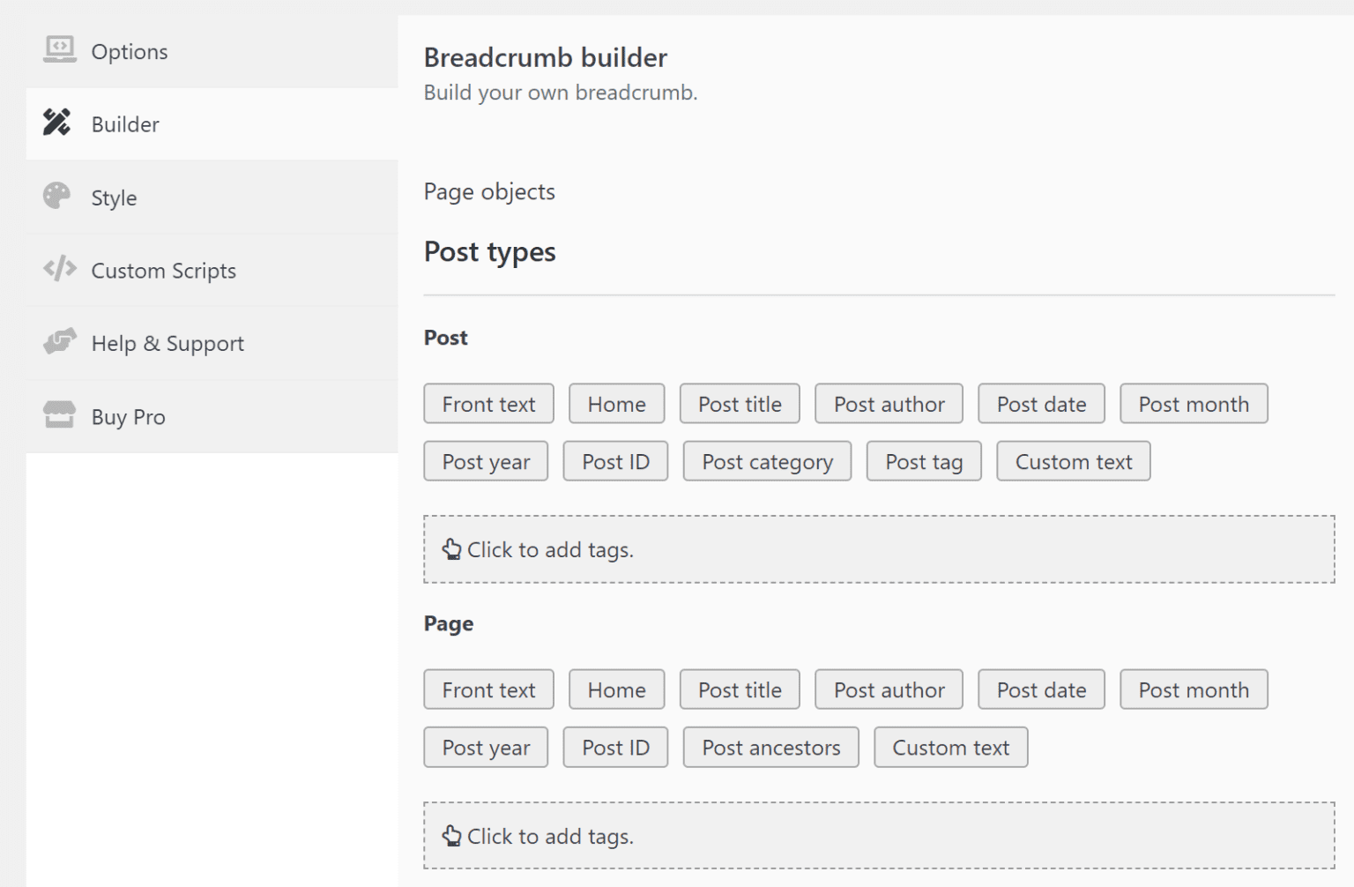Select the Post ancestors tag under Page
This screenshot has height=887, width=1354.
pyautogui.click(x=770, y=747)
